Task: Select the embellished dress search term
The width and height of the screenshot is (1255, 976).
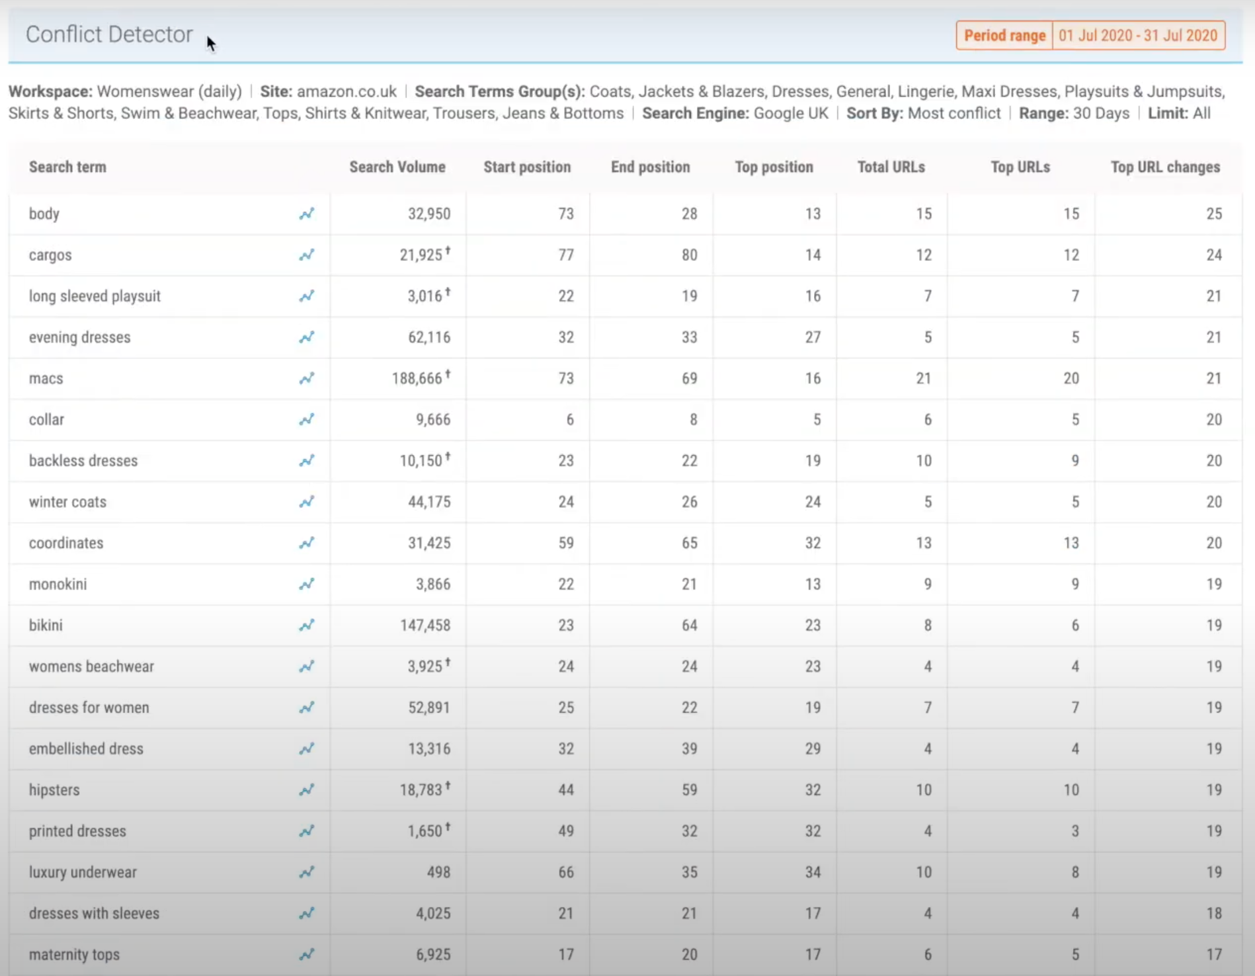Action: 86,749
